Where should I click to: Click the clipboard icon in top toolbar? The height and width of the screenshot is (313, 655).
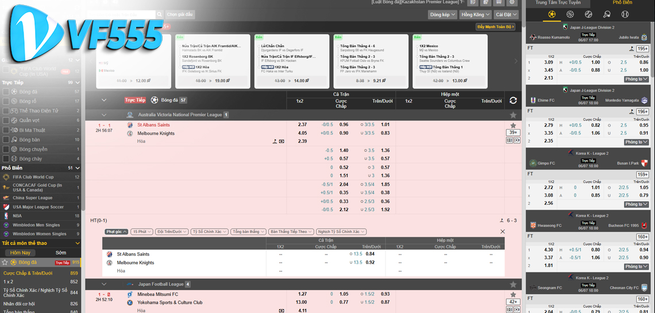[x=486, y=2]
